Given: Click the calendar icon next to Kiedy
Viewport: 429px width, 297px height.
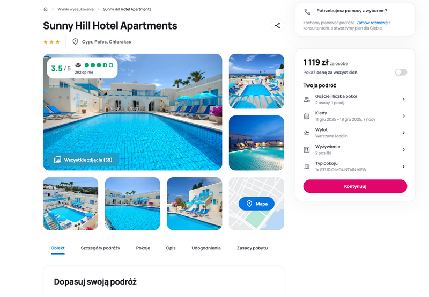Looking at the screenshot, I should click(307, 116).
